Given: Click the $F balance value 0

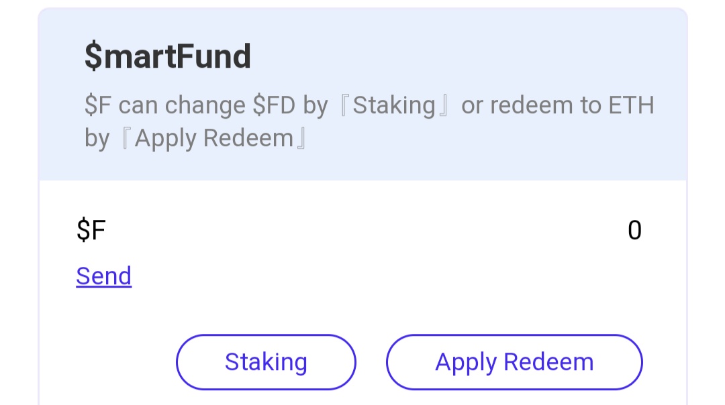Looking at the screenshot, I should point(634,231).
